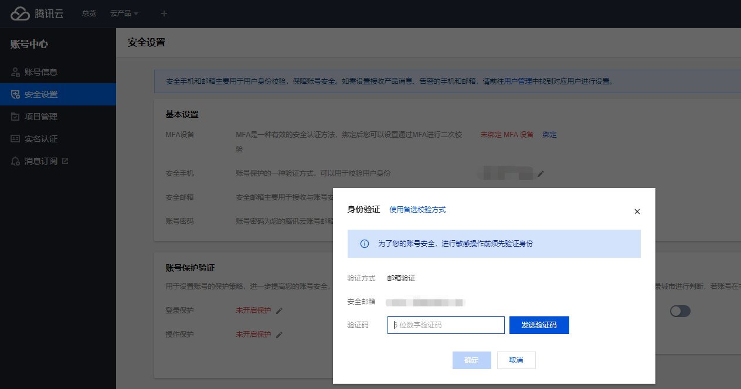Click 未开启保护 status for 操作保护
The width and height of the screenshot is (741, 389).
[253, 335]
